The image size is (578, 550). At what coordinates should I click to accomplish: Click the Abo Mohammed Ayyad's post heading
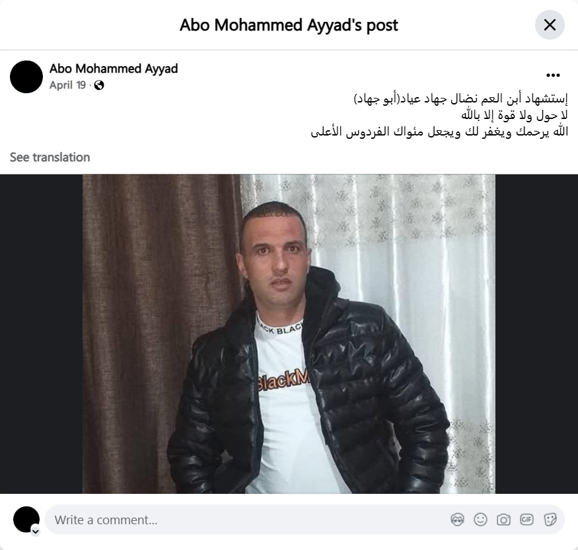(289, 25)
